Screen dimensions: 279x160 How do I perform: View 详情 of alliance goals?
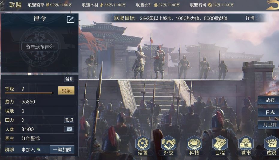click(250, 18)
